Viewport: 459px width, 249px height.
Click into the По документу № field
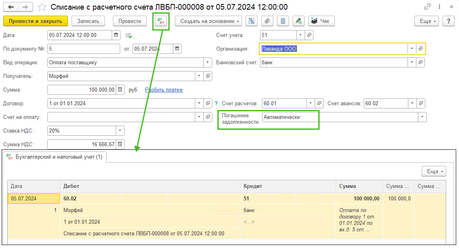[84, 49]
